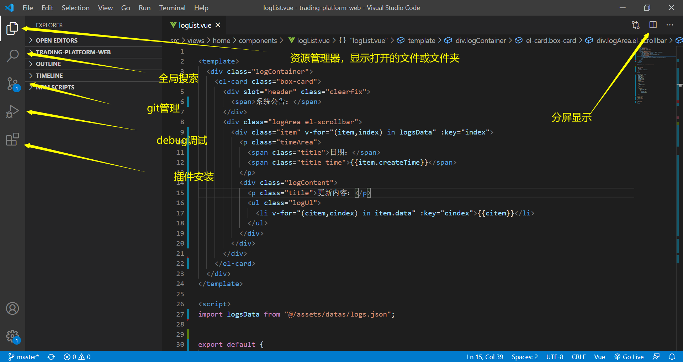This screenshot has height=362, width=683.
Task: Click line number 24 in the gutter
Action: click(180, 284)
